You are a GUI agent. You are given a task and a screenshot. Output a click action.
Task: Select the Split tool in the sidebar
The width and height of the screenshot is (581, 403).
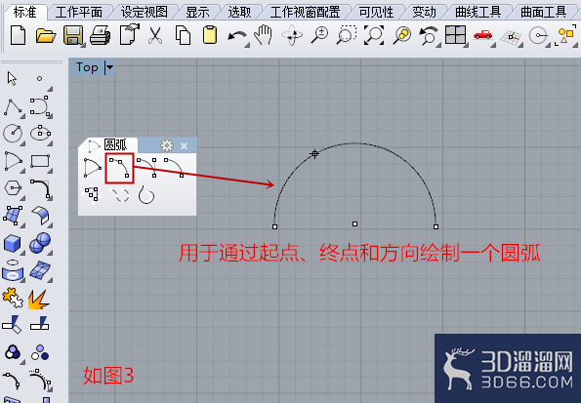coord(40,324)
